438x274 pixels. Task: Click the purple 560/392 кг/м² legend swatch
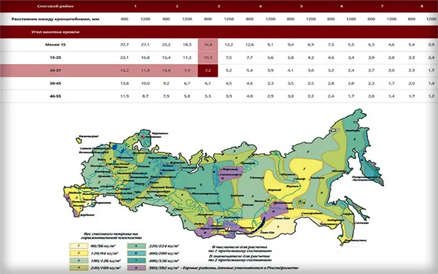point(138,265)
